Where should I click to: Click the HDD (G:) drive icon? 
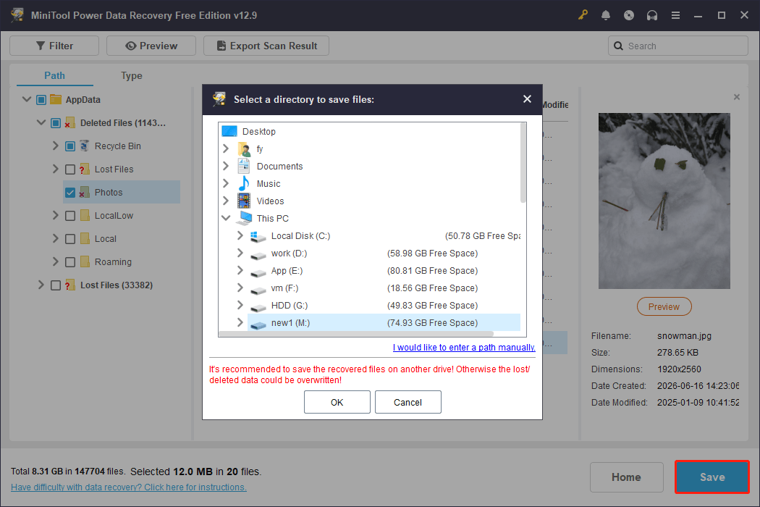pyautogui.click(x=258, y=306)
